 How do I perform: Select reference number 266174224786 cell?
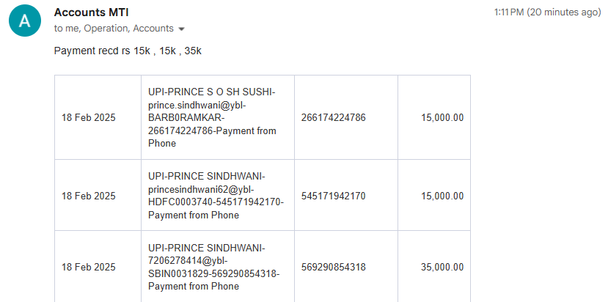(346, 117)
